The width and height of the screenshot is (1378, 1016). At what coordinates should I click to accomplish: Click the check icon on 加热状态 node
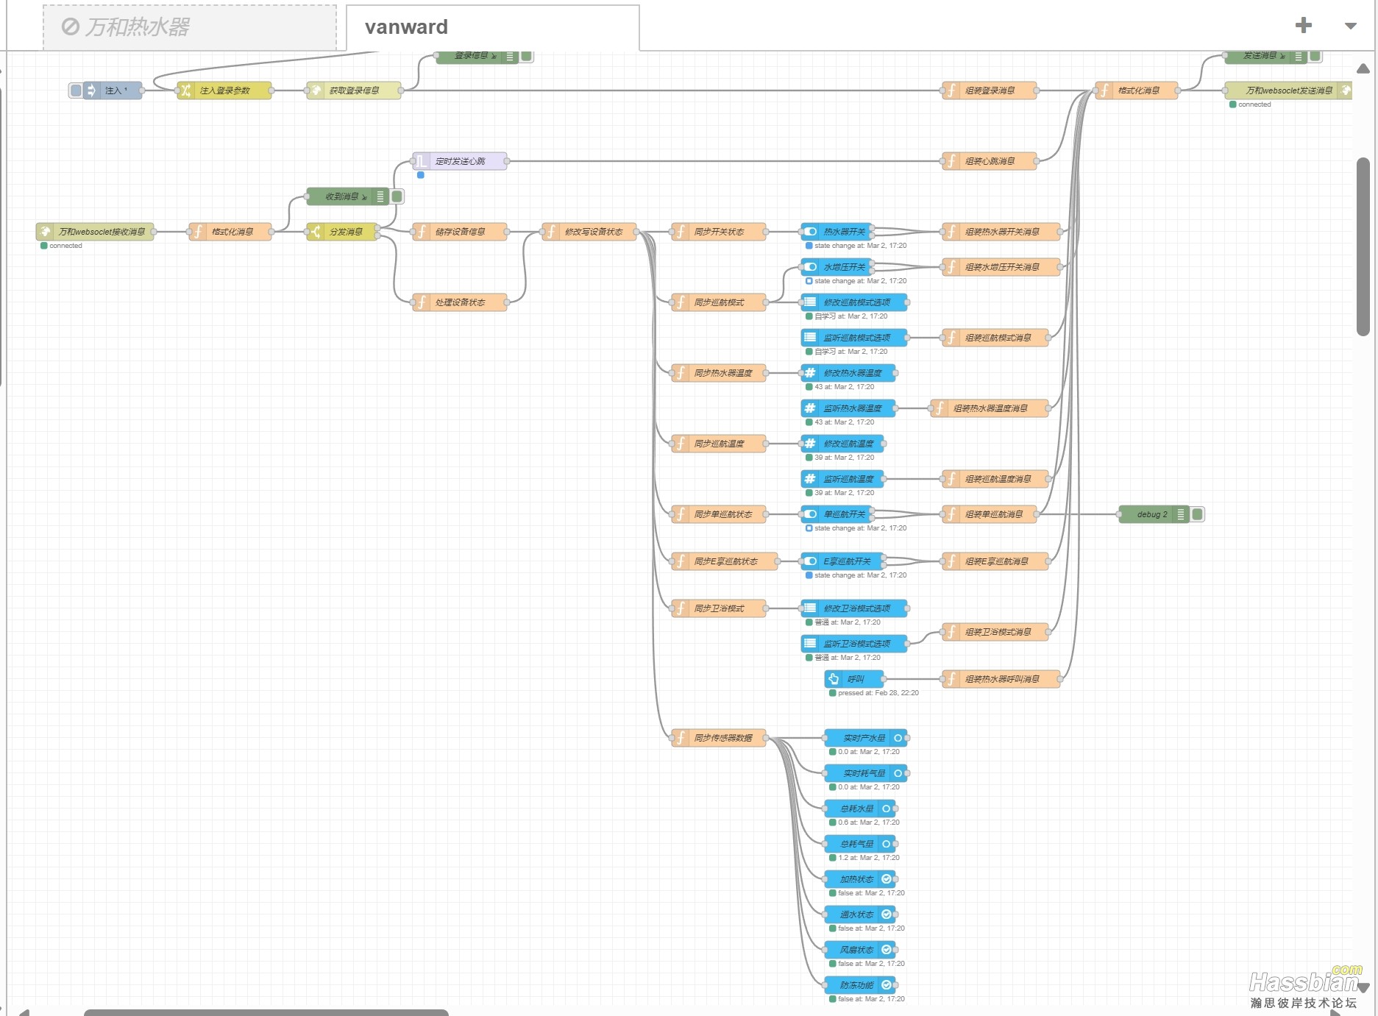pyautogui.click(x=887, y=879)
